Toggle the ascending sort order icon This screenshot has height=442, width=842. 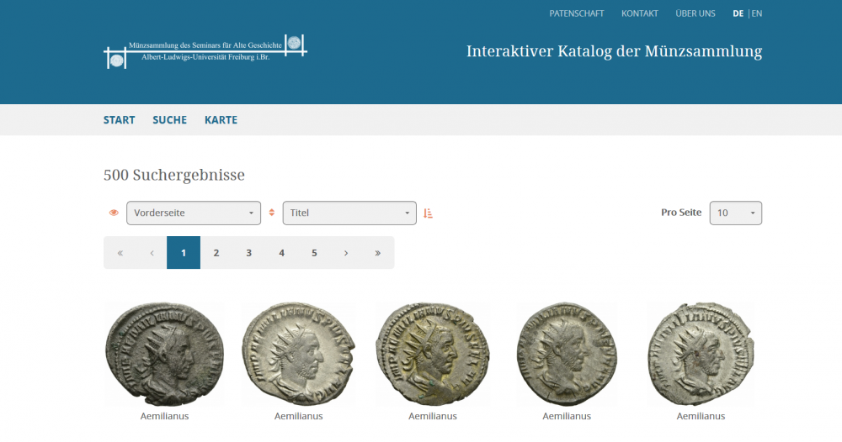428,213
